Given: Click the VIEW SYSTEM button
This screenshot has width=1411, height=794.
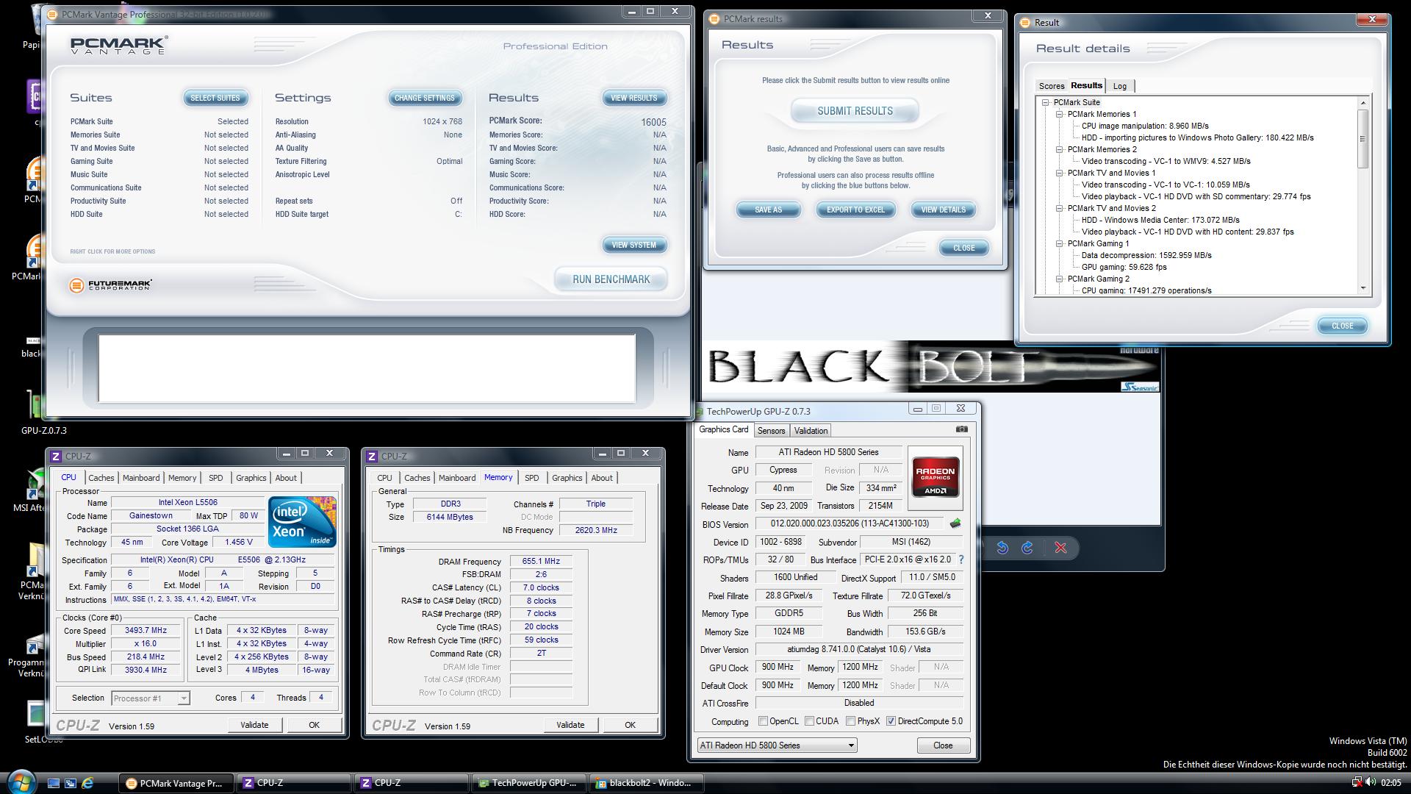Looking at the screenshot, I should pos(634,245).
